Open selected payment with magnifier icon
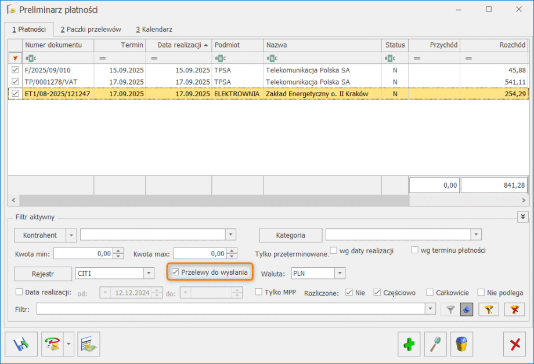The height and width of the screenshot is (364, 534). pyautogui.click(x=435, y=344)
